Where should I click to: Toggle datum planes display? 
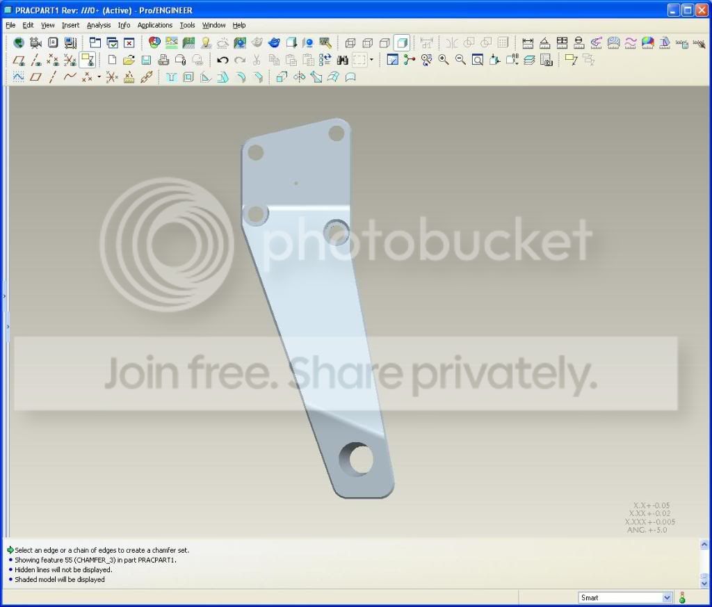[x=19, y=60]
